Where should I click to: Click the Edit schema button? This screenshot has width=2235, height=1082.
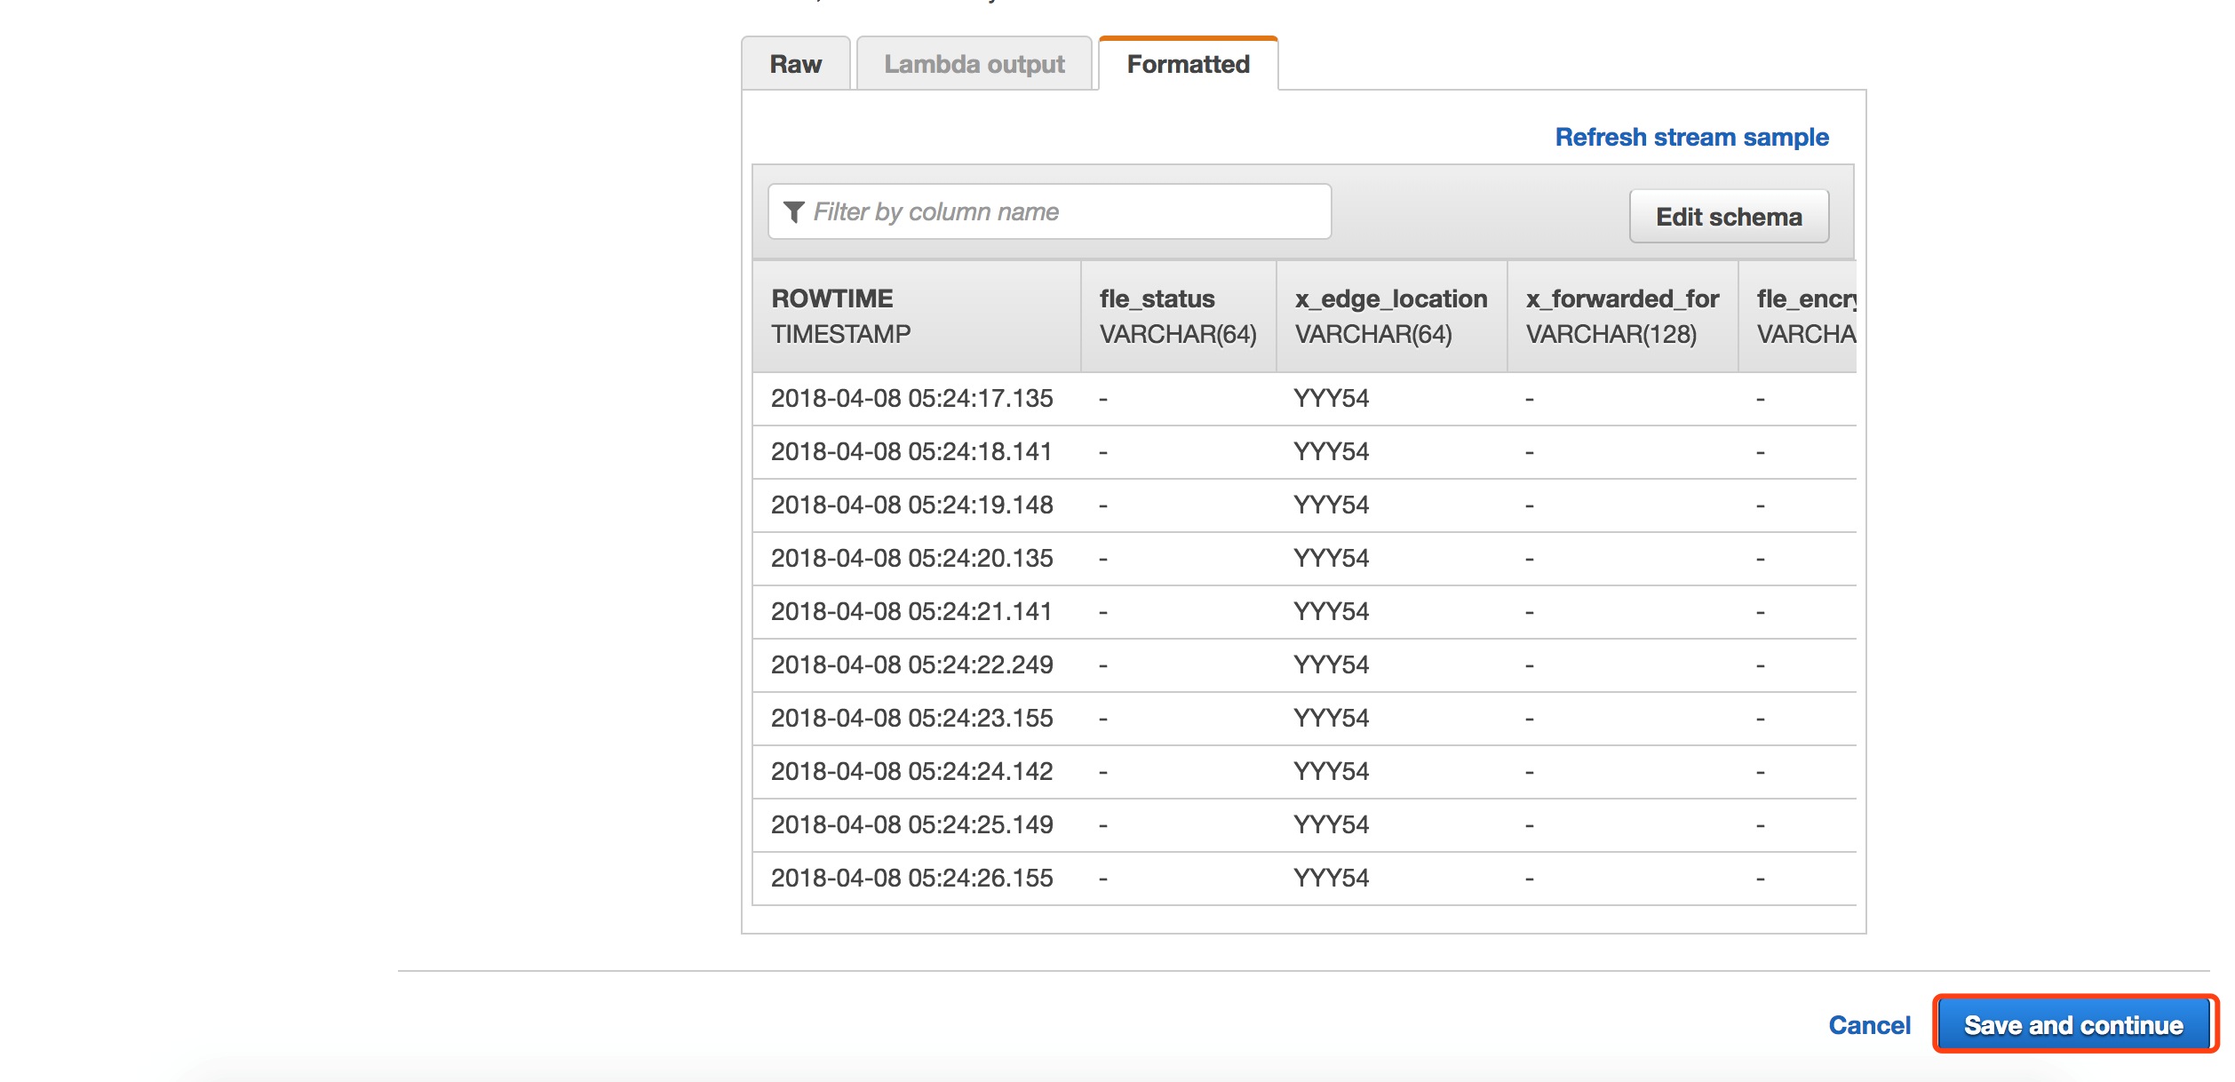click(x=1728, y=217)
